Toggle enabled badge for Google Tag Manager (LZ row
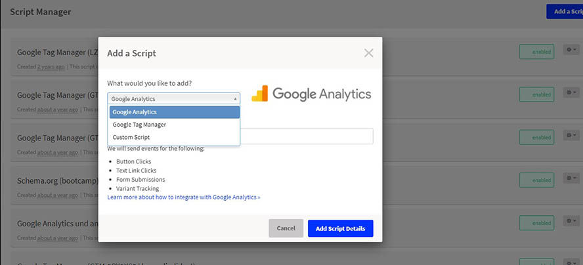This screenshot has height=265, width=583. pos(536,52)
